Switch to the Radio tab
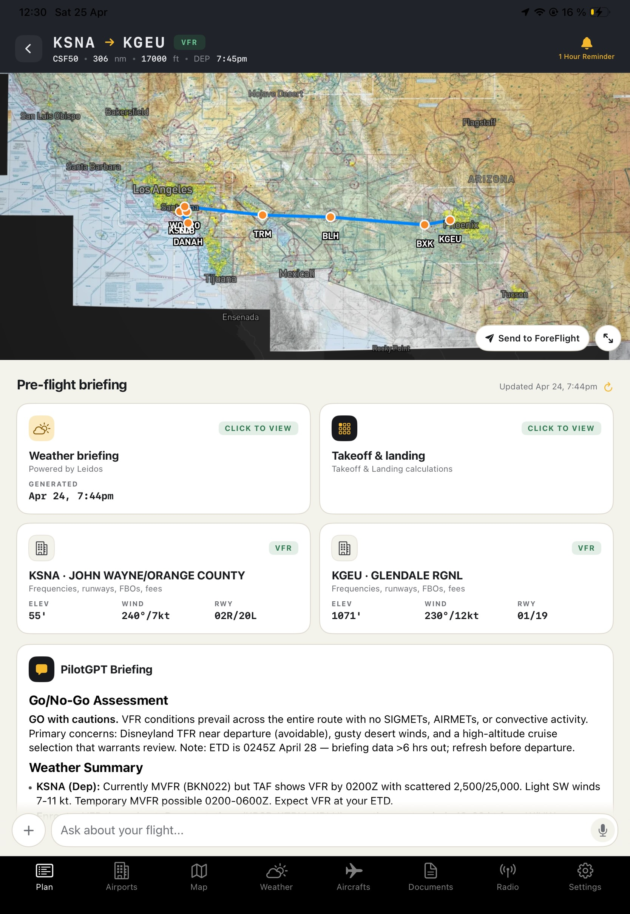 point(508,877)
